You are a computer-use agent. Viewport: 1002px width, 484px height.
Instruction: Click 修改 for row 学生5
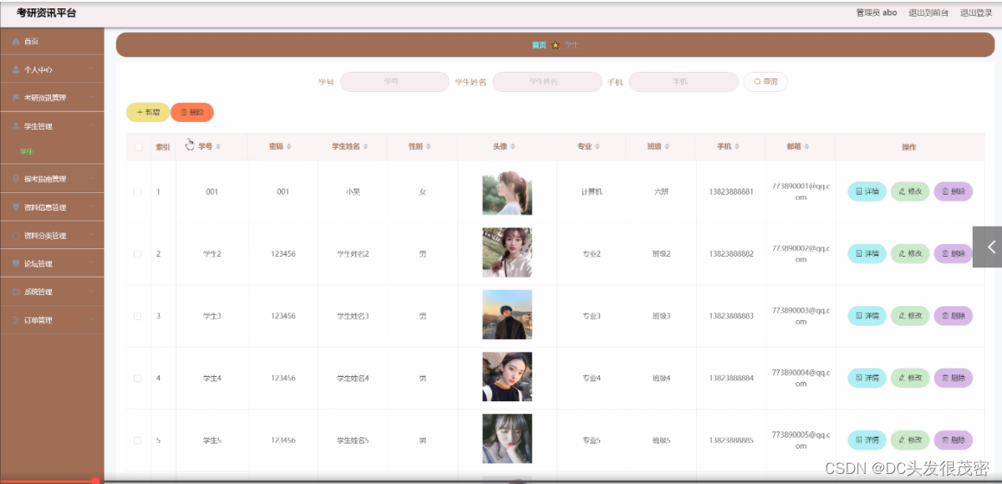[x=910, y=440]
